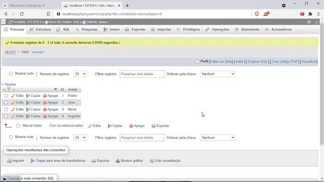Viewport: 324px width, 182px height.
Task: Click copy icon in Pedro row
Action: 28,96
